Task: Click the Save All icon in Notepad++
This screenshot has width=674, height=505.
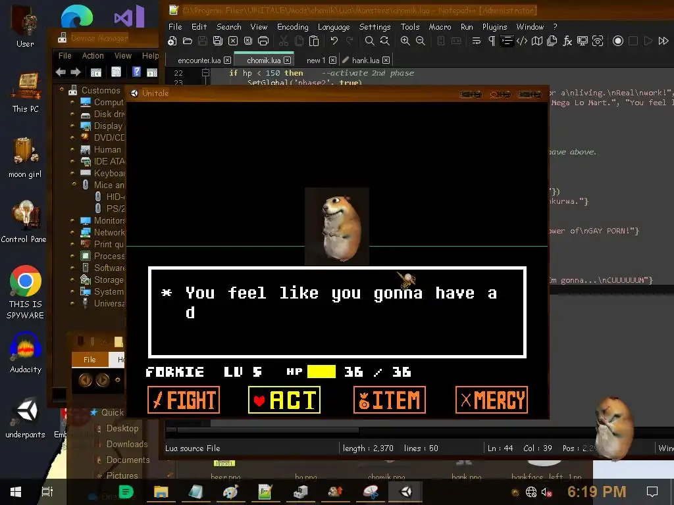Action: 218,41
